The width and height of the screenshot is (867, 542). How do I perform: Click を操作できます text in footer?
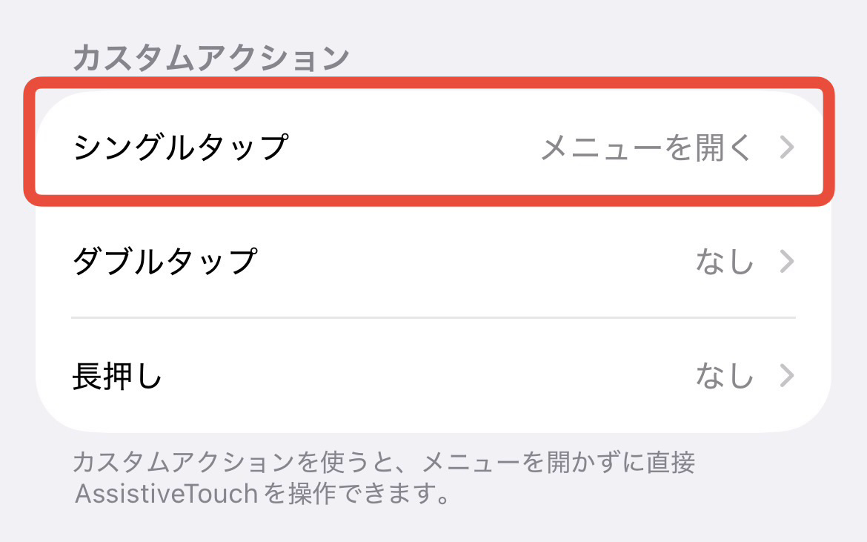(x=357, y=493)
